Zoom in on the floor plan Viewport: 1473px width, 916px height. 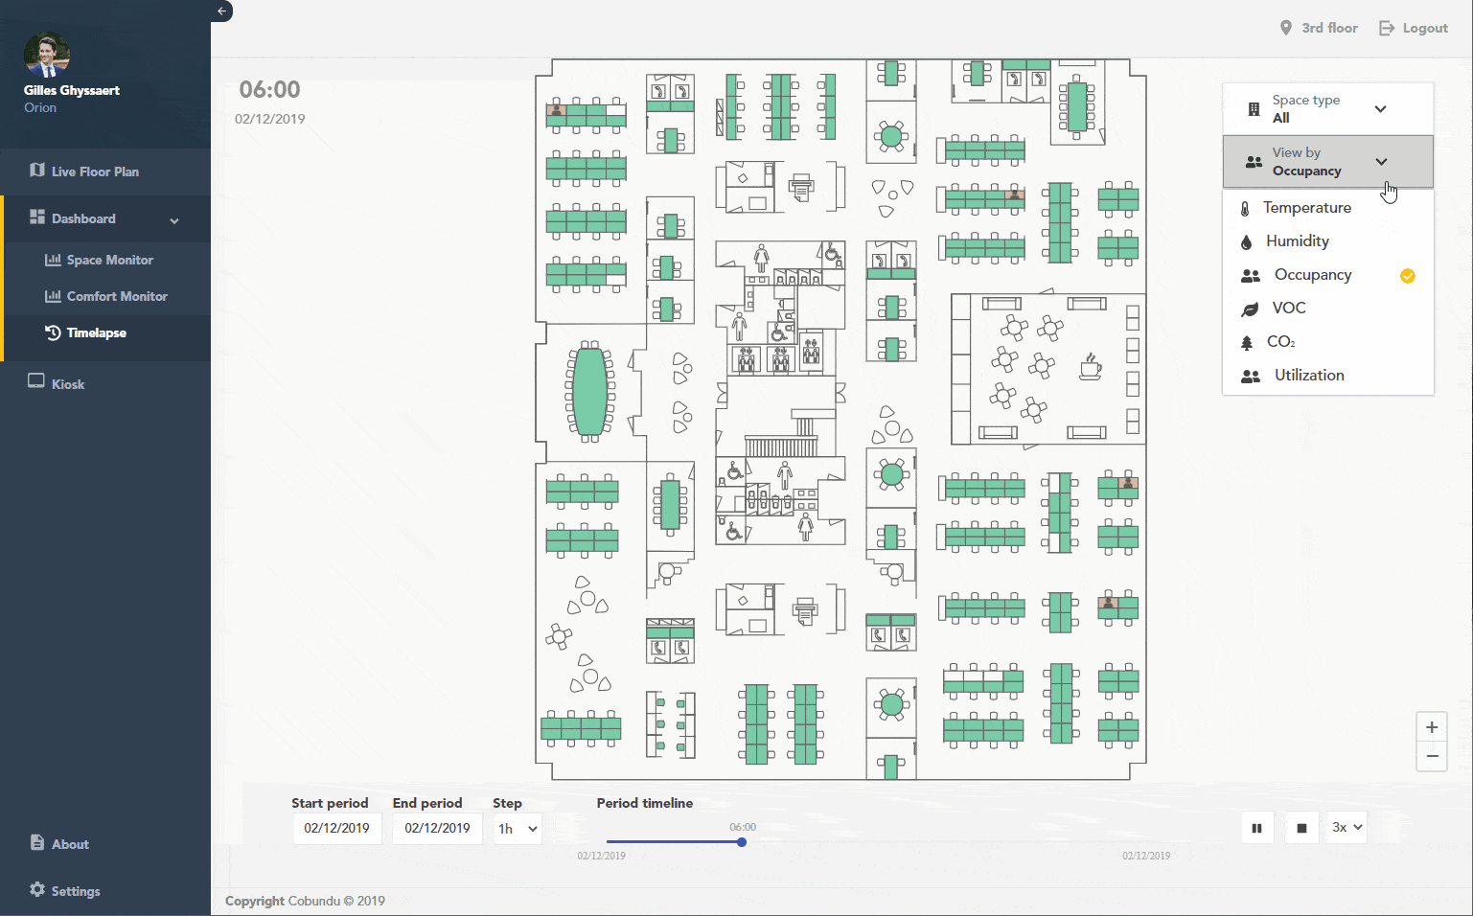[1431, 727]
